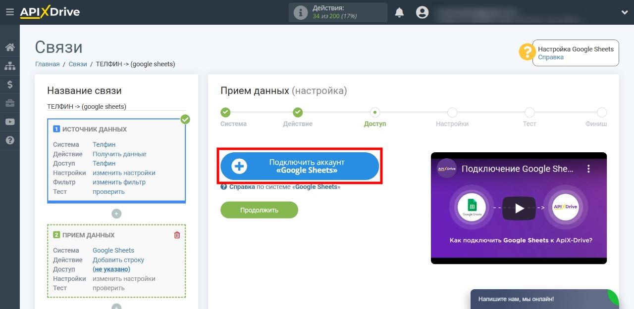This screenshot has width=634, height=309.
Task: Click изменить настройки in the data receiver block
Action: 124,278
